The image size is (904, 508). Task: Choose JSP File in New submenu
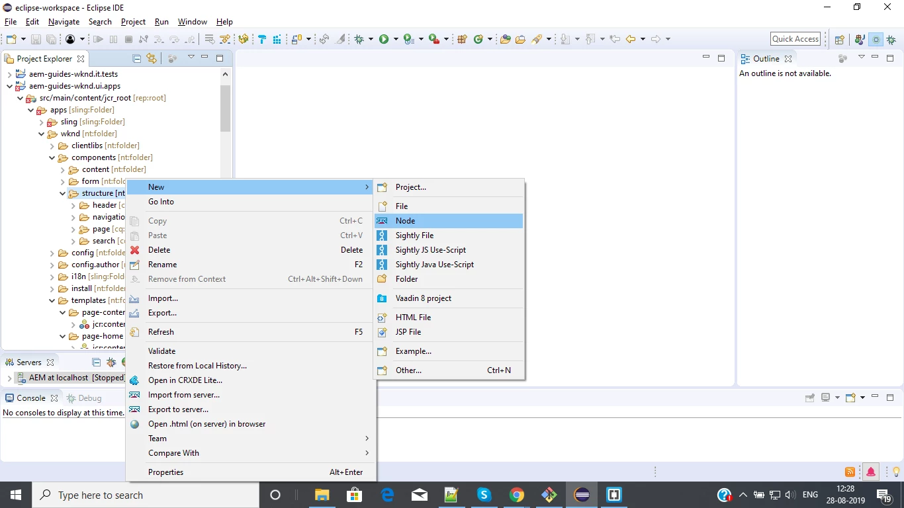pyautogui.click(x=449, y=332)
